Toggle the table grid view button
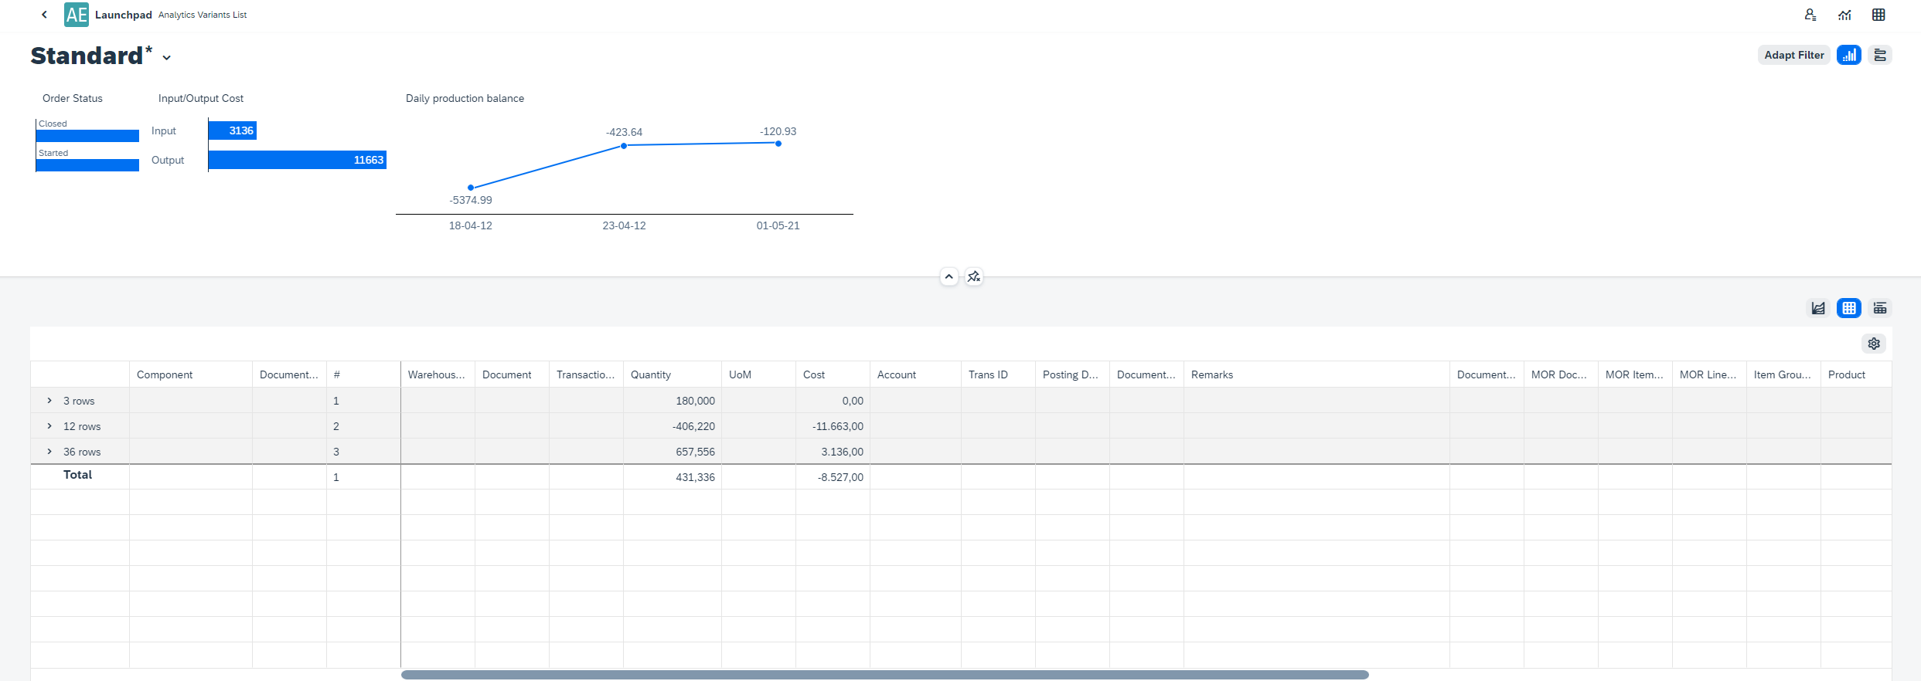Image resolution: width=1921 pixels, height=681 pixels. coord(1849,308)
